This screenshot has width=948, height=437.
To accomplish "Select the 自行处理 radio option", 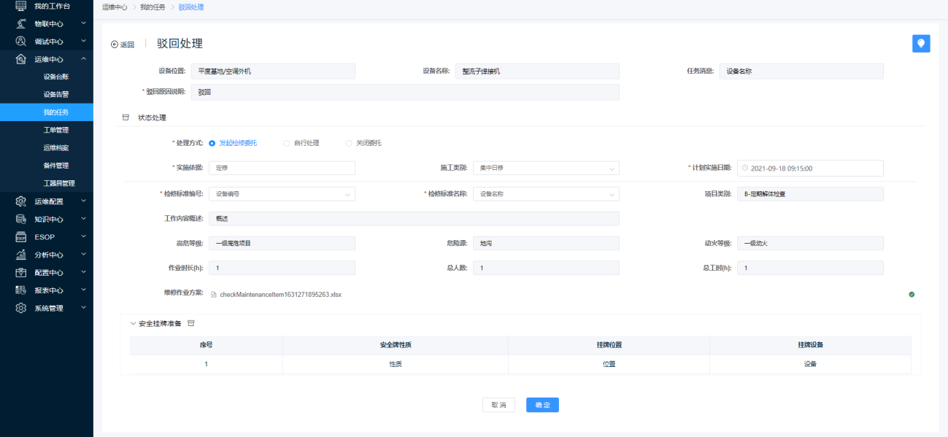I will pos(287,143).
